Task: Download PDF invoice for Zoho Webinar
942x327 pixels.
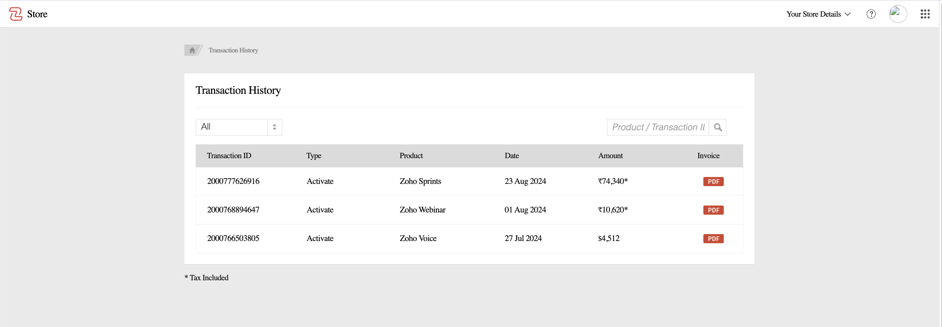Action: point(713,210)
